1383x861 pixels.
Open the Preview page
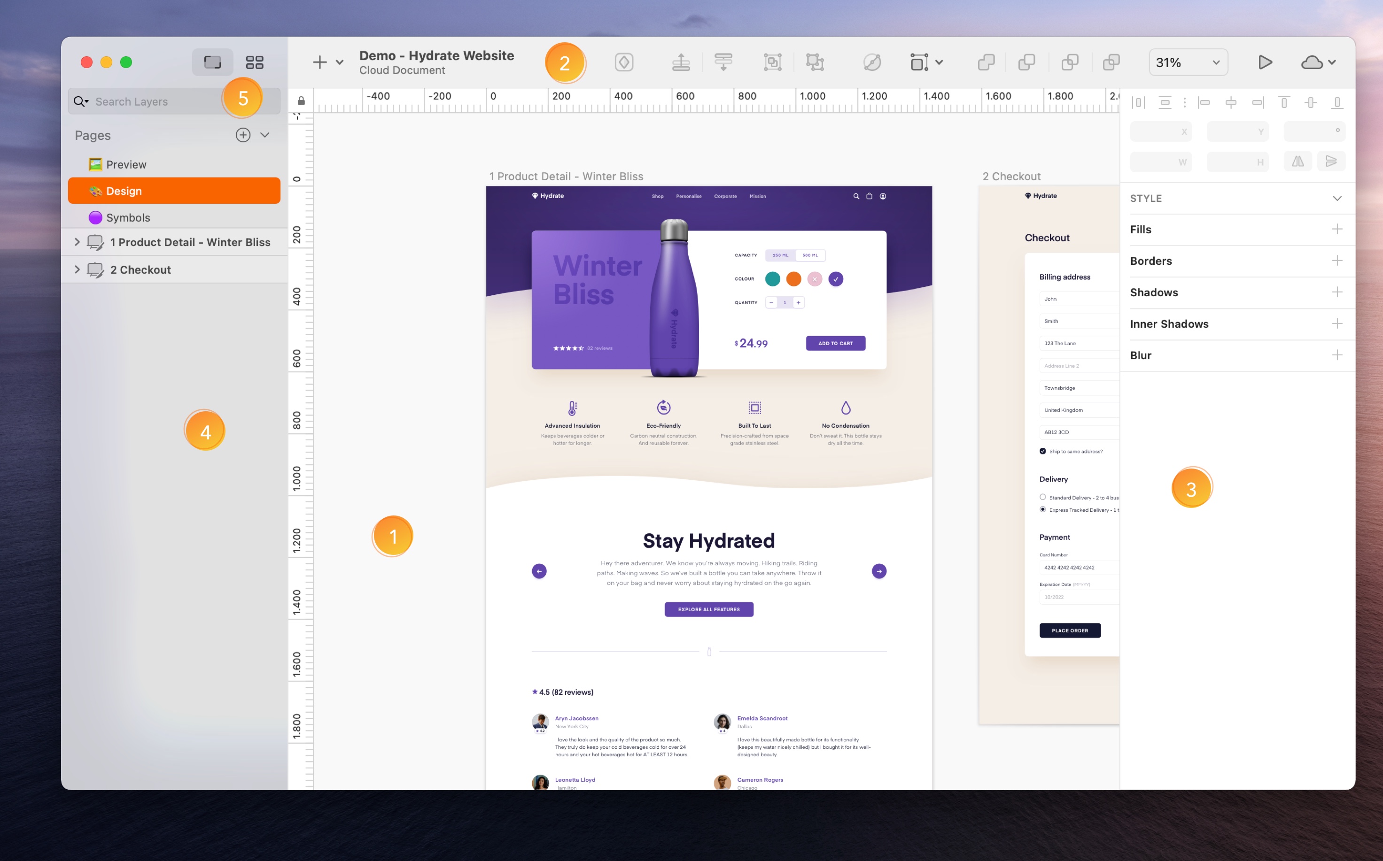click(x=126, y=165)
